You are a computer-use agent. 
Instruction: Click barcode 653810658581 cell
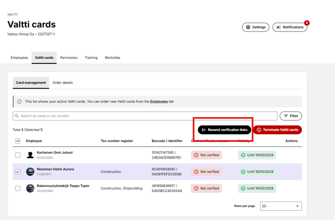pyautogui.click(x=166, y=171)
